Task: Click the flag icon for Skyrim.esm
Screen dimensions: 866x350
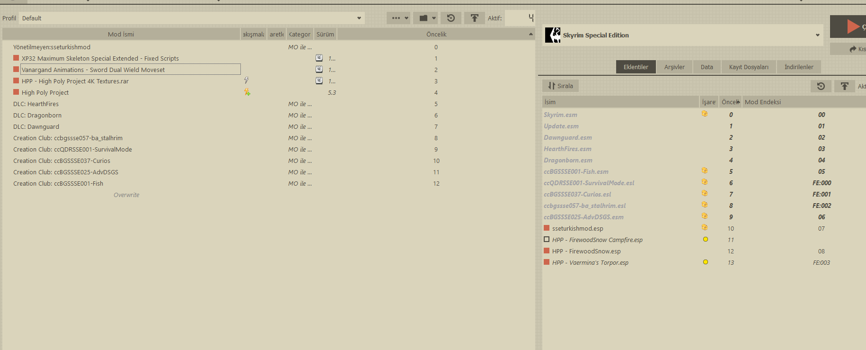Action: click(x=705, y=114)
